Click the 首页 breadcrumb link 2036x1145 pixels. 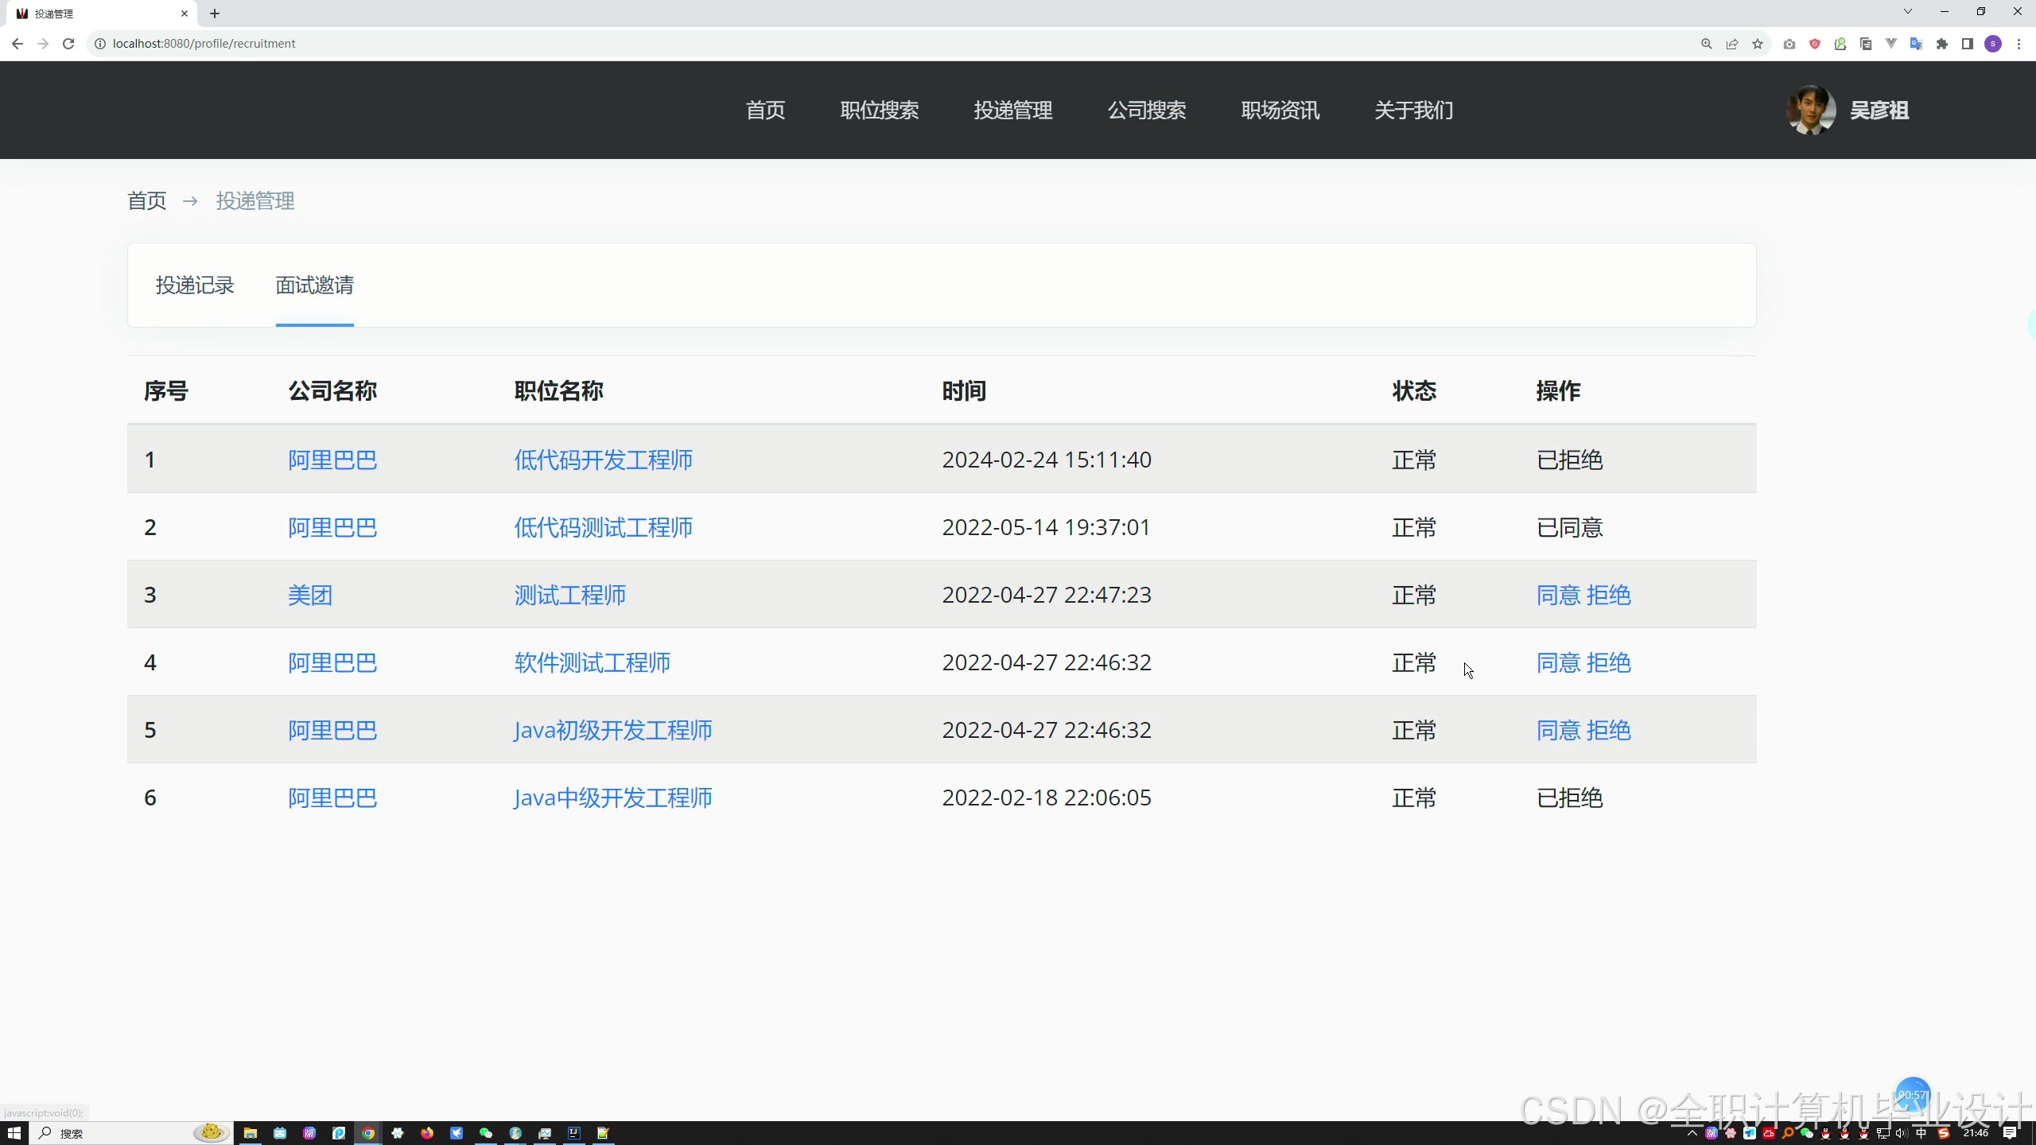pos(147,200)
